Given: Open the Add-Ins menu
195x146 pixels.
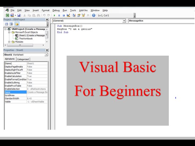Looking at the screenshot, I should pyautogui.click(x=83, y=10).
